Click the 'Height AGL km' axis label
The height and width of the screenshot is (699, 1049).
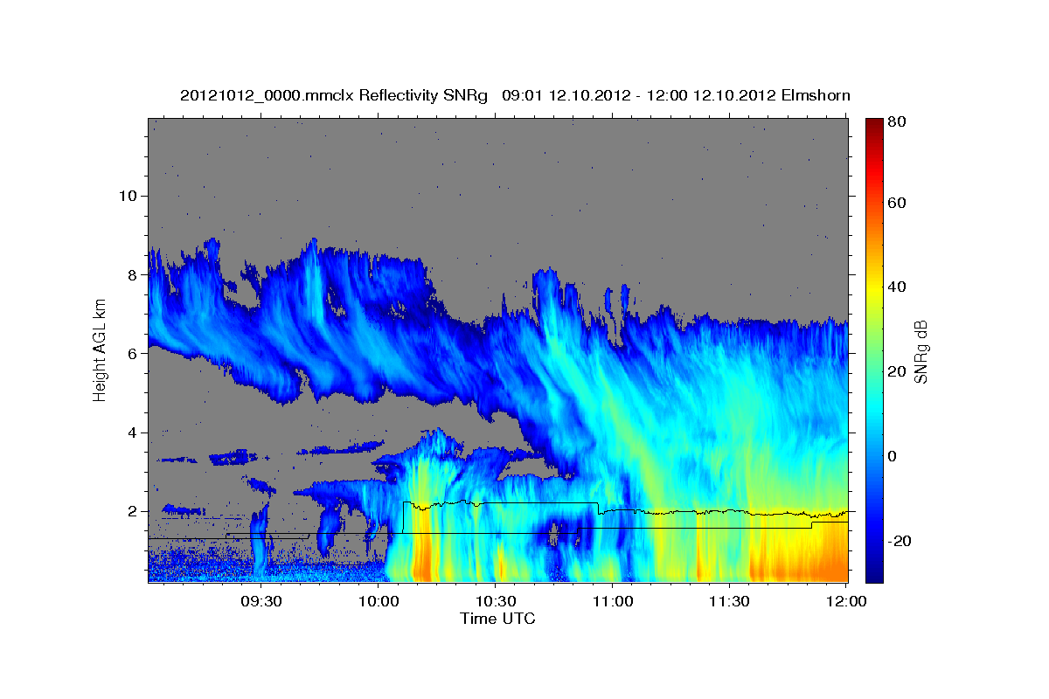tap(101, 349)
